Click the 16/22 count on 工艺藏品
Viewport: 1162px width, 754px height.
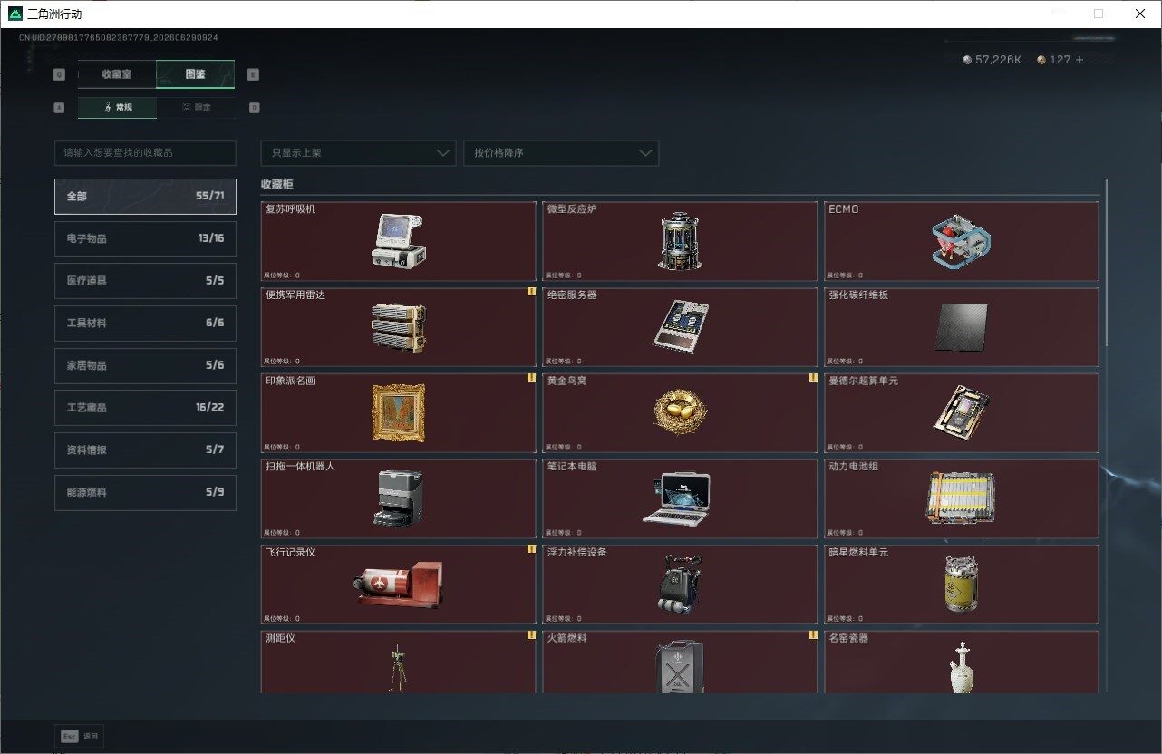(209, 408)
